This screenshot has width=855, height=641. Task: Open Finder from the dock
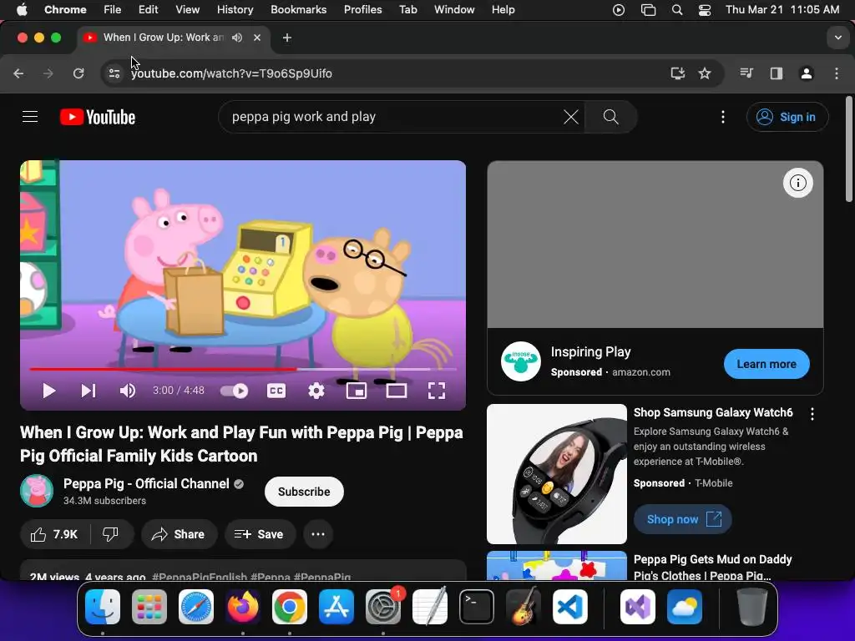(103, 607)
